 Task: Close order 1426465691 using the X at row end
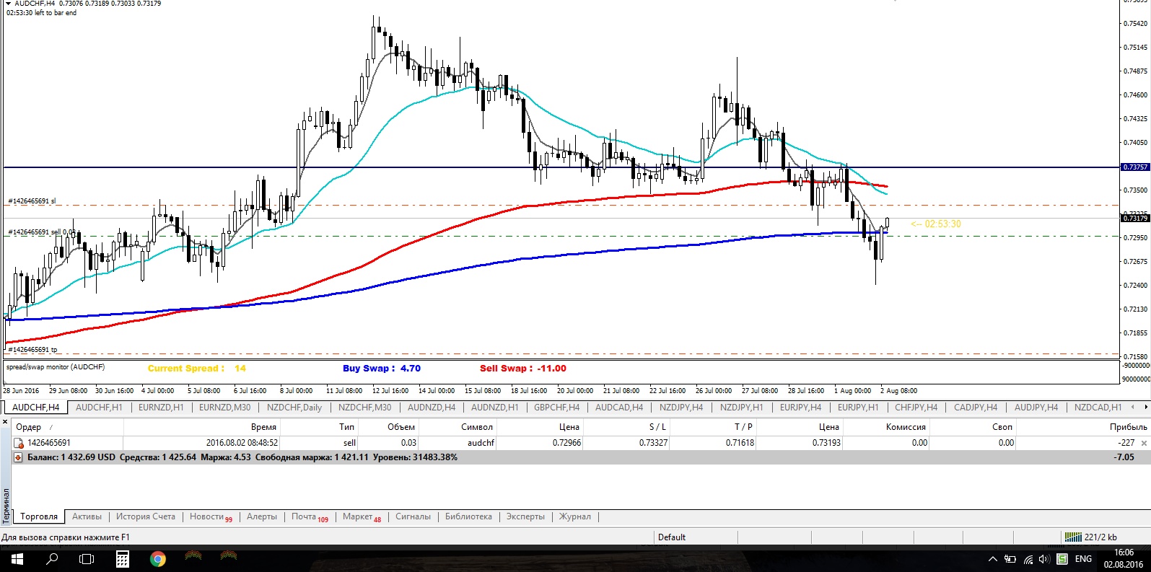(1144, 443)
